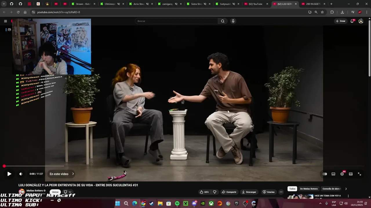Open the Chrome extensions puzzle icon
This screenshot has height=208, width=371.
click(332, 12)
